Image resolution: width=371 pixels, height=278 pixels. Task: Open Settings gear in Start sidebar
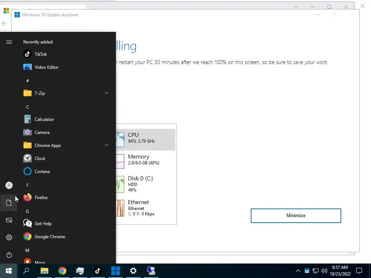pyautogui.click(x=9, y=237)
